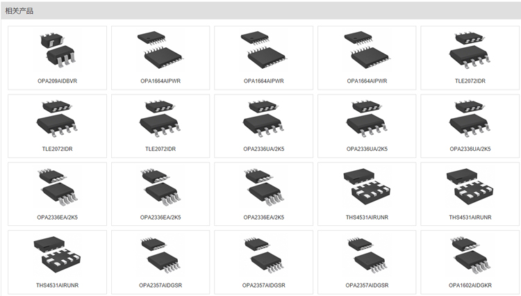Image resolution: width=521 pixels, height=296 pixels.
Task: Open OPA2357AIDGSR image left of OPA1602AIDGKR
Action: click(x=367, y=255)
